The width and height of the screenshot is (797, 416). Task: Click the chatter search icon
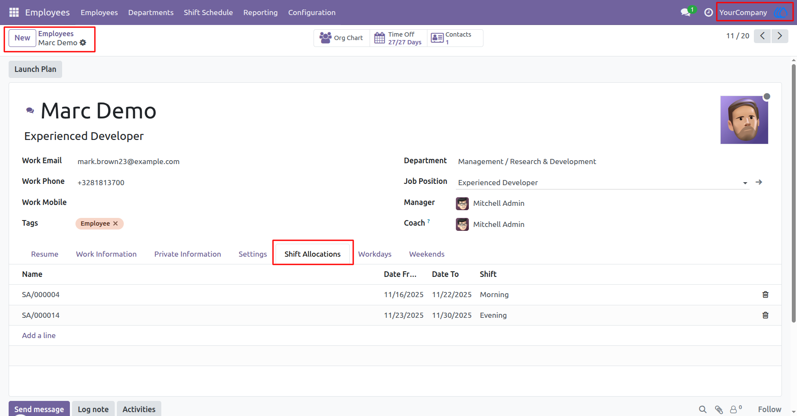coord(703,410)
